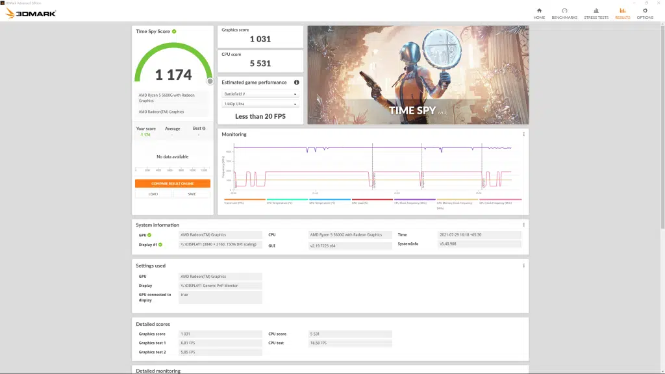
Task: Open the Settings used three-dot menu
Action: (524, 266)
